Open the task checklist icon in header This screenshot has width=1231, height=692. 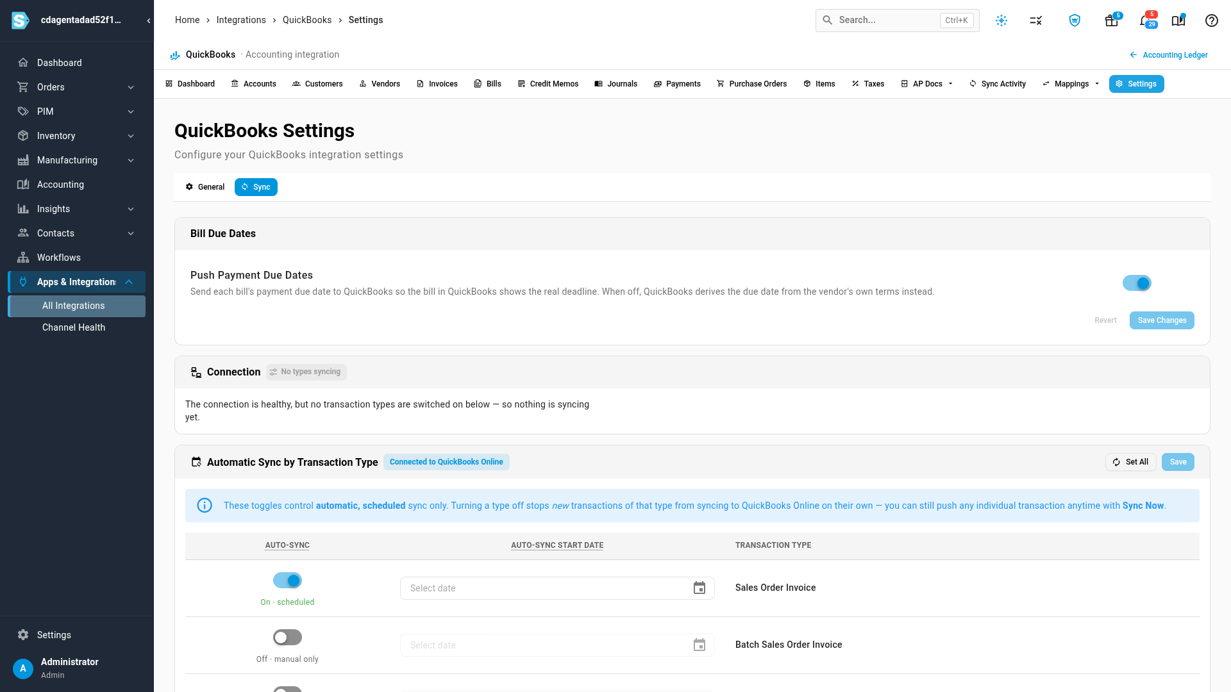(x=1036, y=21)
